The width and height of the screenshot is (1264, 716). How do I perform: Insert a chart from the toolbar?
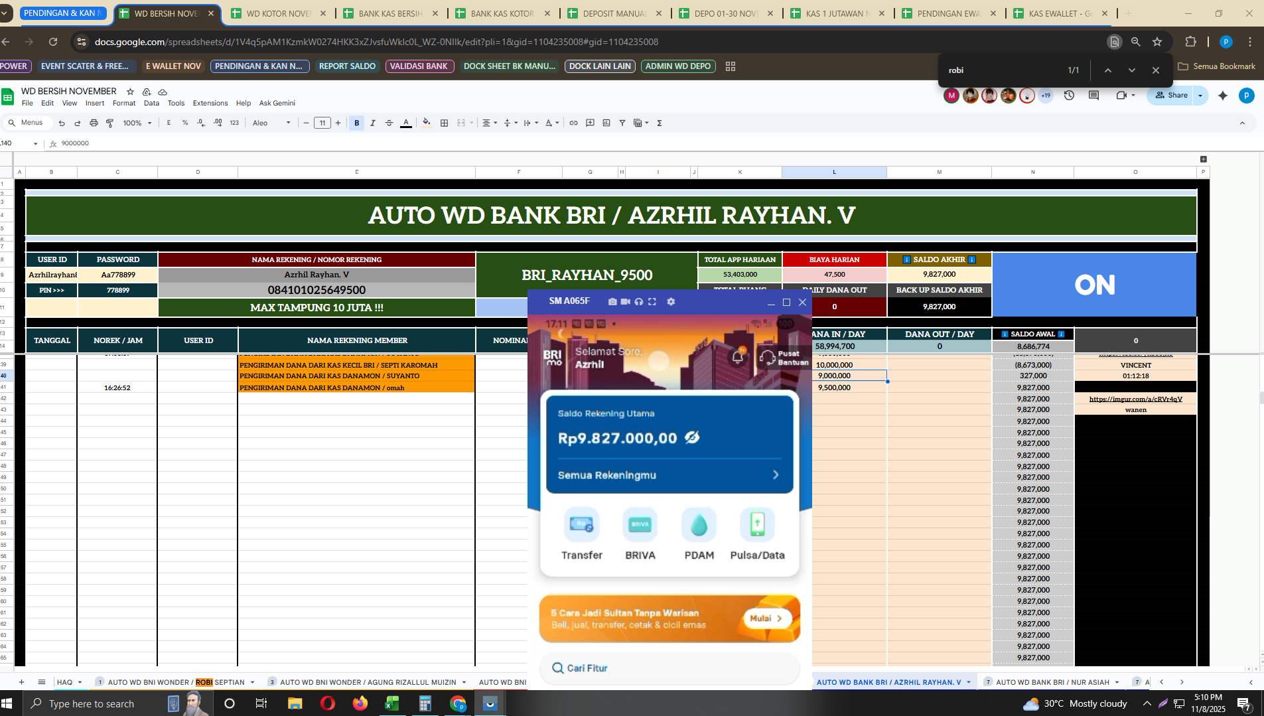606,123
